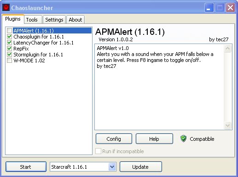The height and width of the screenshot is (177, 238).
Task: Click the description scrollbar up arrow
Action: (x=227, y=49)
